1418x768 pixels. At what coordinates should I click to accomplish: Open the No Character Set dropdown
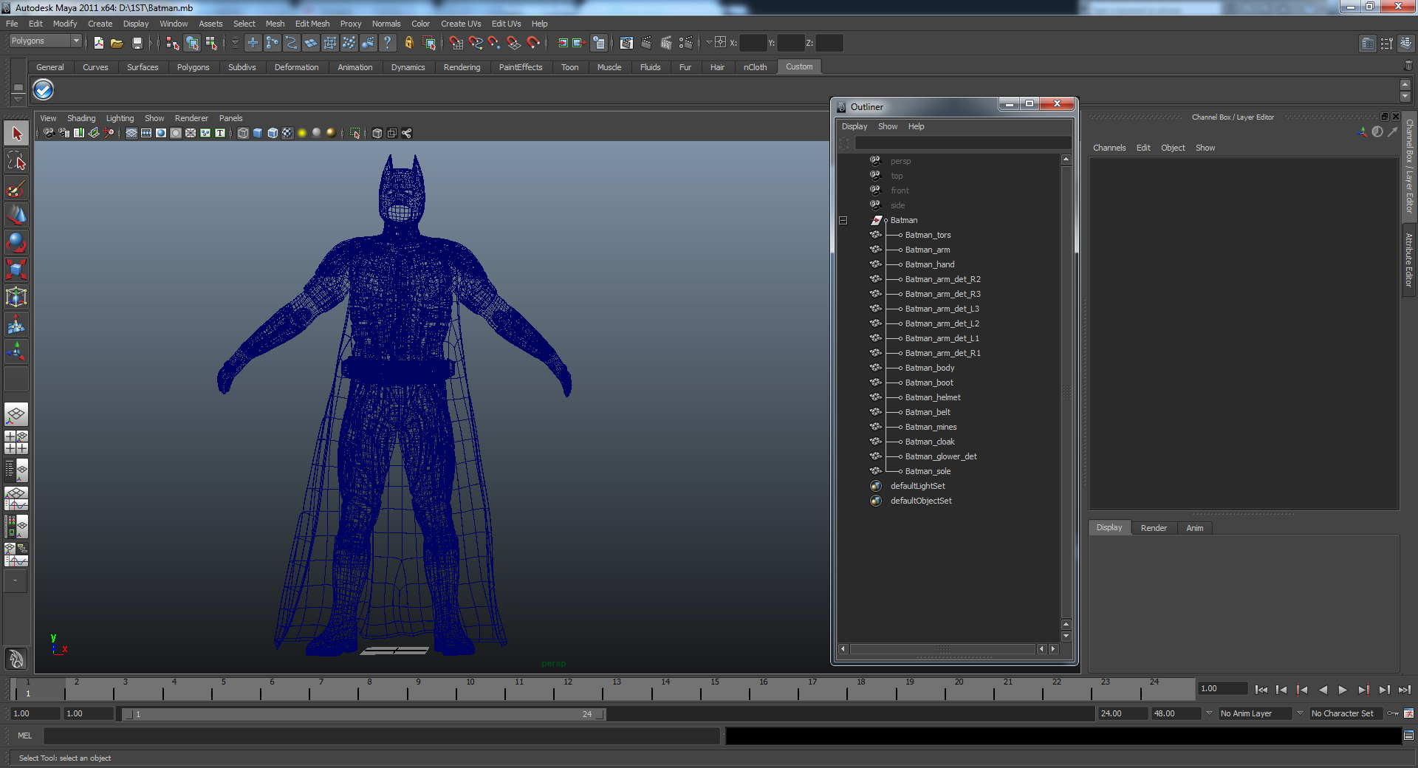pyautogui.click(x=1300, y=713)
